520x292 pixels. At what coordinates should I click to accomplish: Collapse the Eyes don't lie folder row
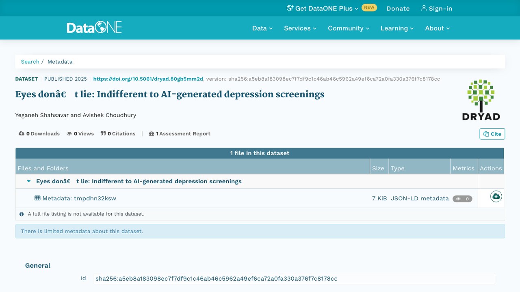tap(29, 181)
